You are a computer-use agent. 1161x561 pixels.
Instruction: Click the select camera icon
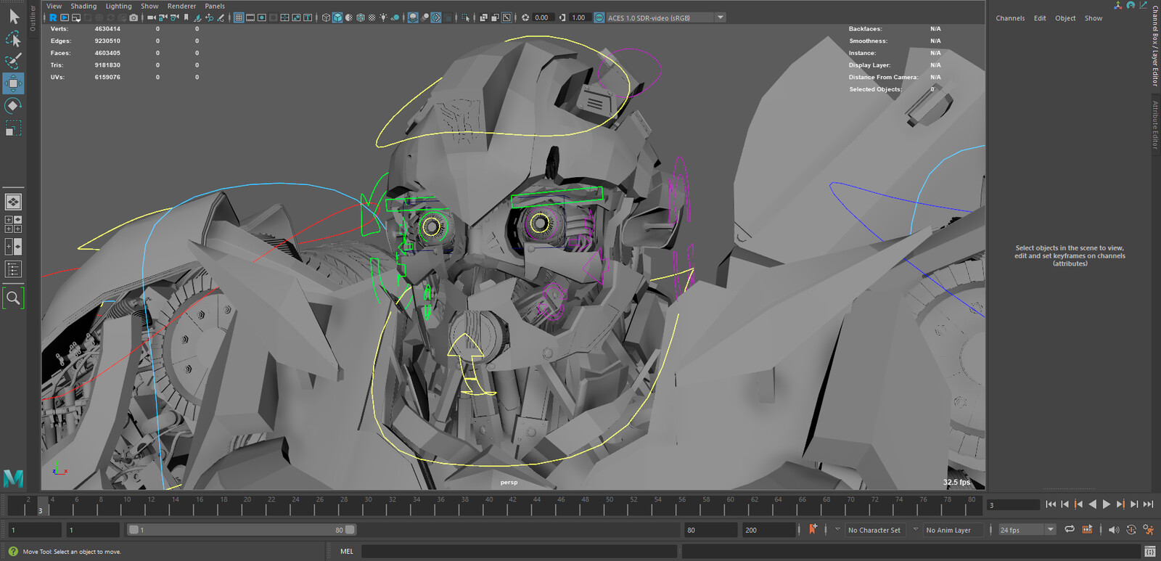[x=152, y=17]
